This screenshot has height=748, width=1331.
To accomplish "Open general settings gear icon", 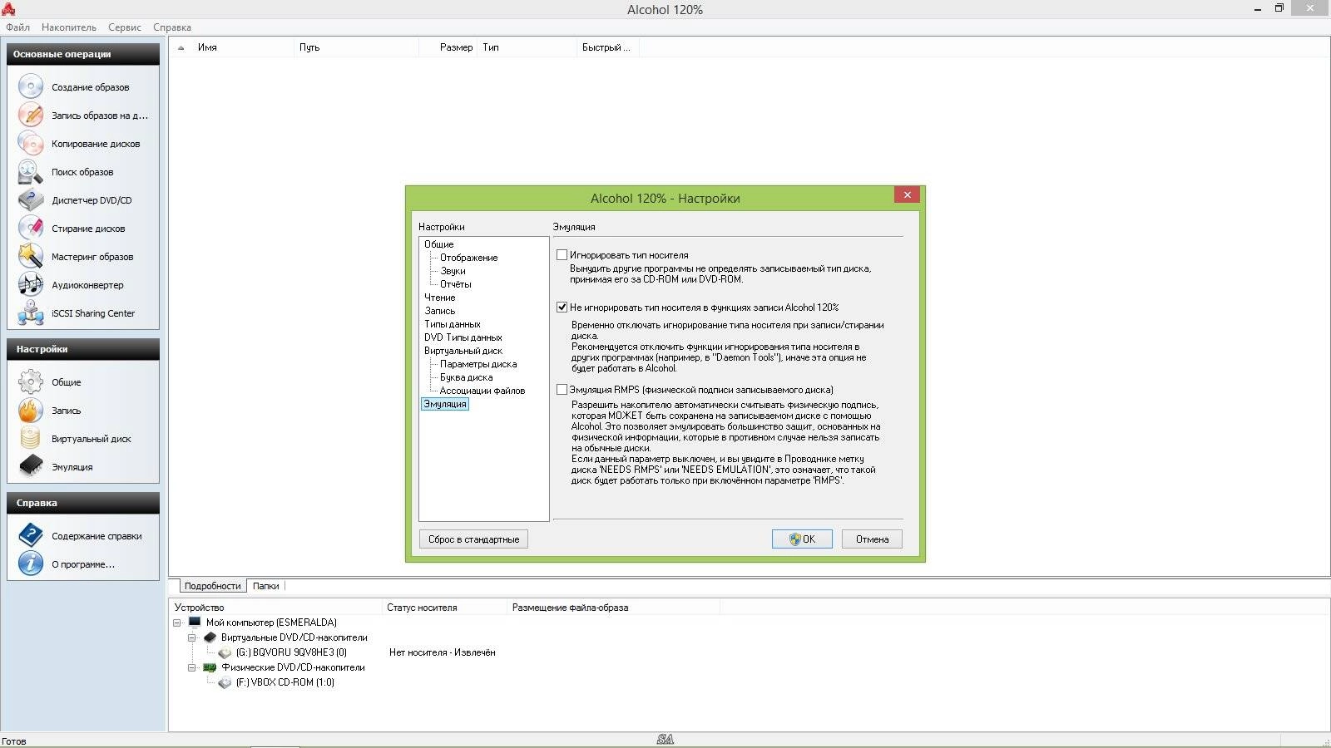I will point(31,381).
